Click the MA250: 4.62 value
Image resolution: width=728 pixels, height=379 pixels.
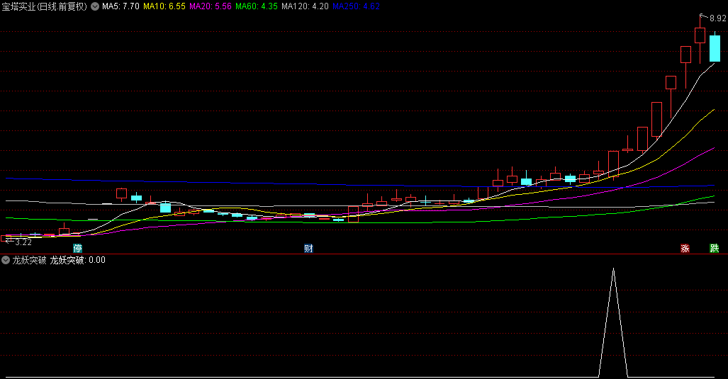tap(356, 6)
